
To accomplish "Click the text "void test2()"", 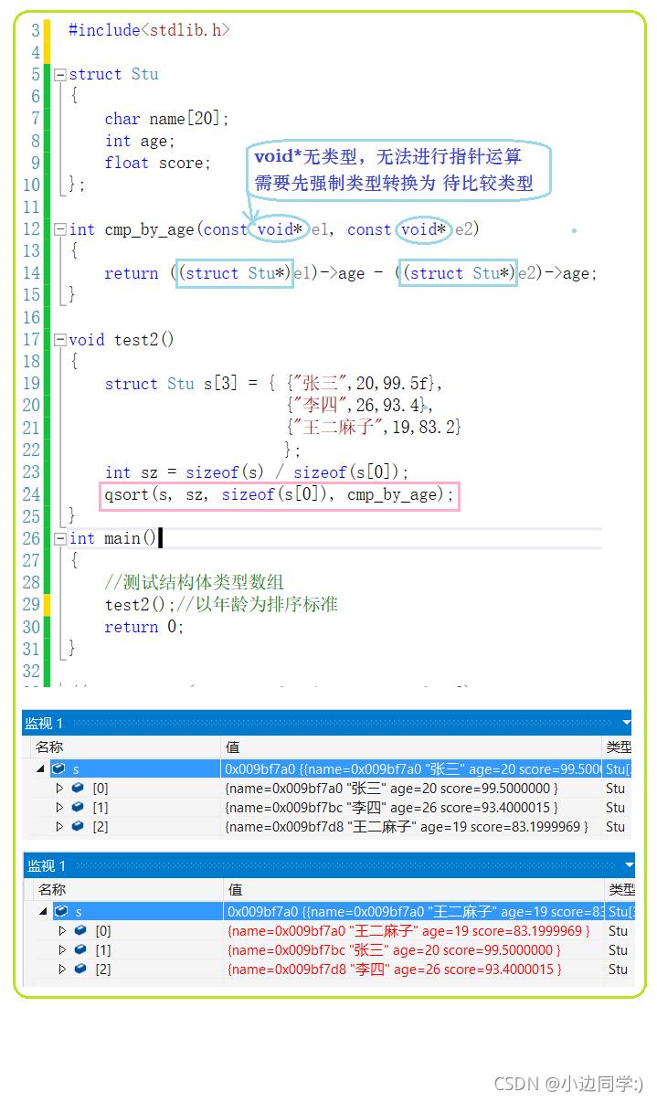I will (122, 340).
